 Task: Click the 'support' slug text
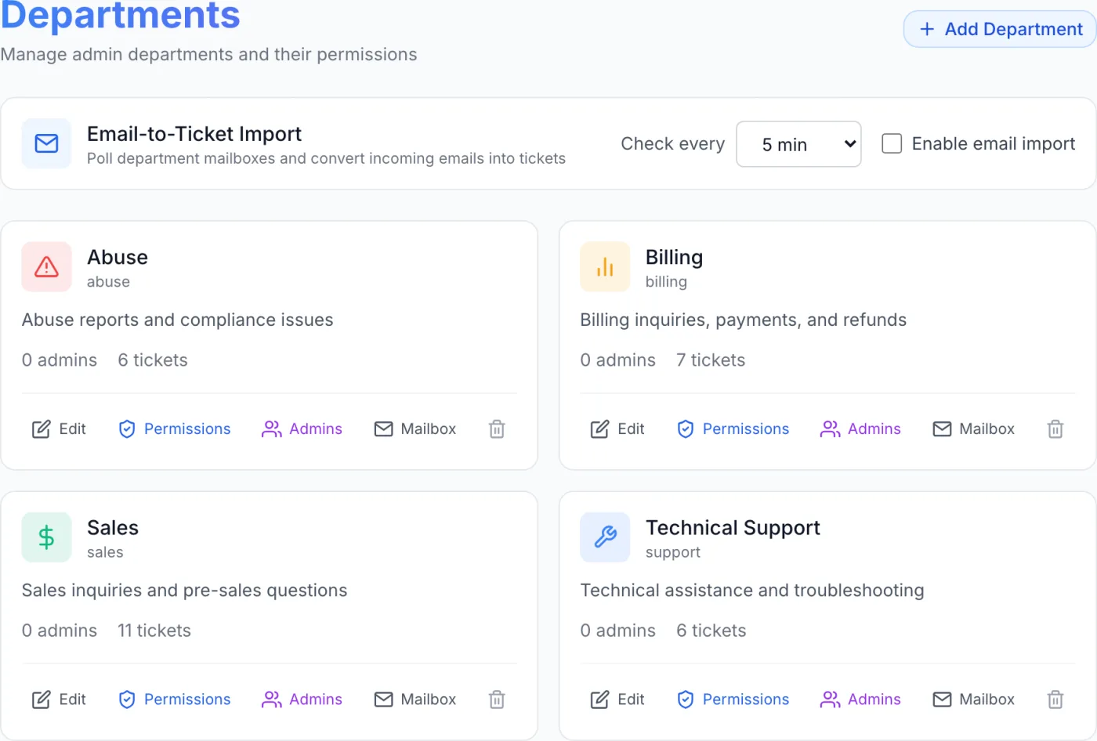coord(673,552)
